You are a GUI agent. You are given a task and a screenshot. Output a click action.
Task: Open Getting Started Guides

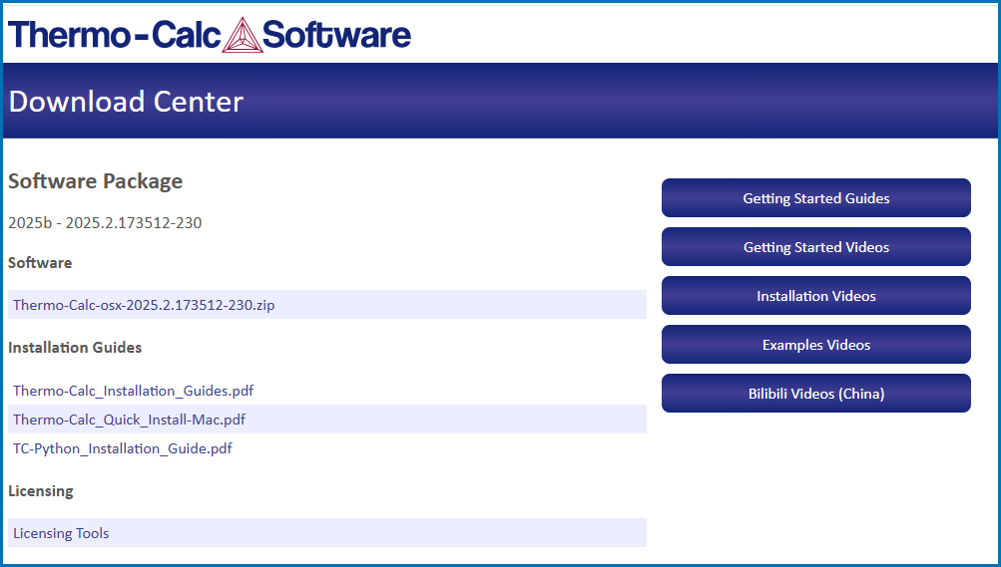tap(815, 198)
